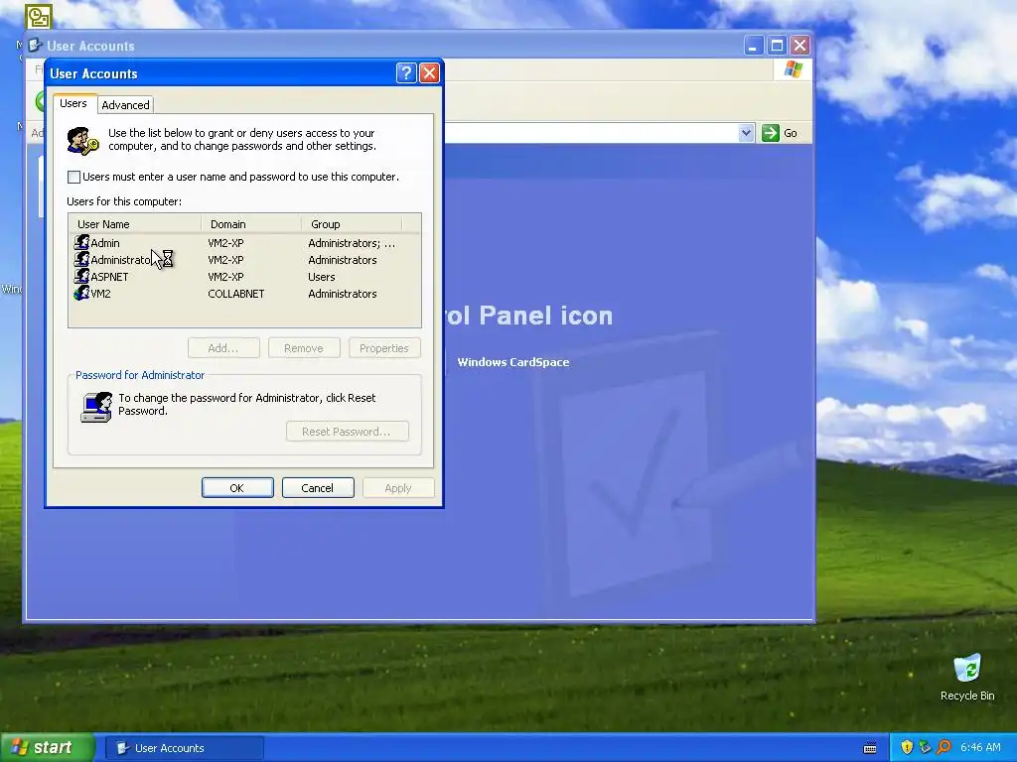Screen dimensions: 1017x762
Task: Click the Windows flag logo in background window
Action: click(x=793, y=68)
